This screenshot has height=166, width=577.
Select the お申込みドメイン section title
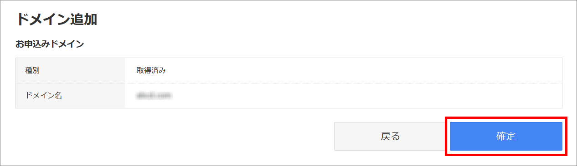(x=50, y=44)
